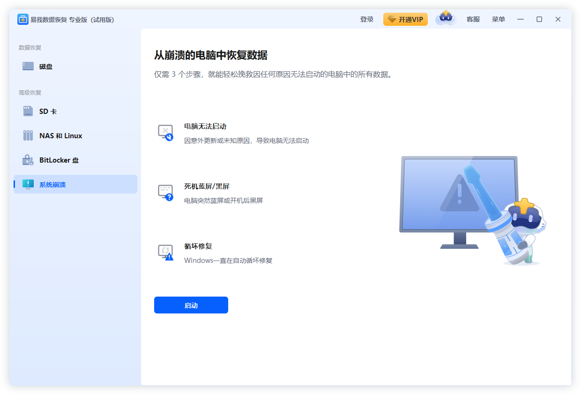Click the window maximize button

[539, 19]
